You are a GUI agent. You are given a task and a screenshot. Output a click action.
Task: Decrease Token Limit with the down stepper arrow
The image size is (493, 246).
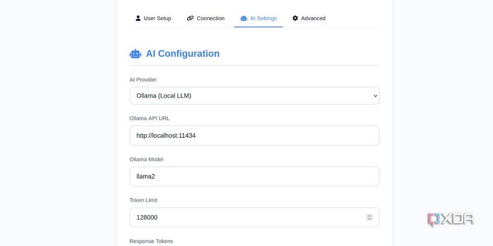click(369, 219)
